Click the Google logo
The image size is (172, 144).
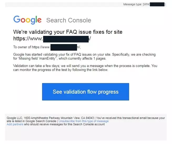tap(27, 20)
